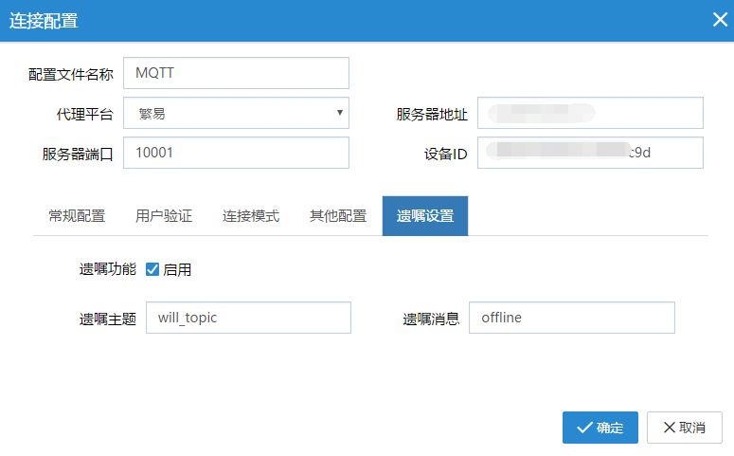Click the active 遗嘱设置 tab
734x456 pixels.
[x=425, y=215]
